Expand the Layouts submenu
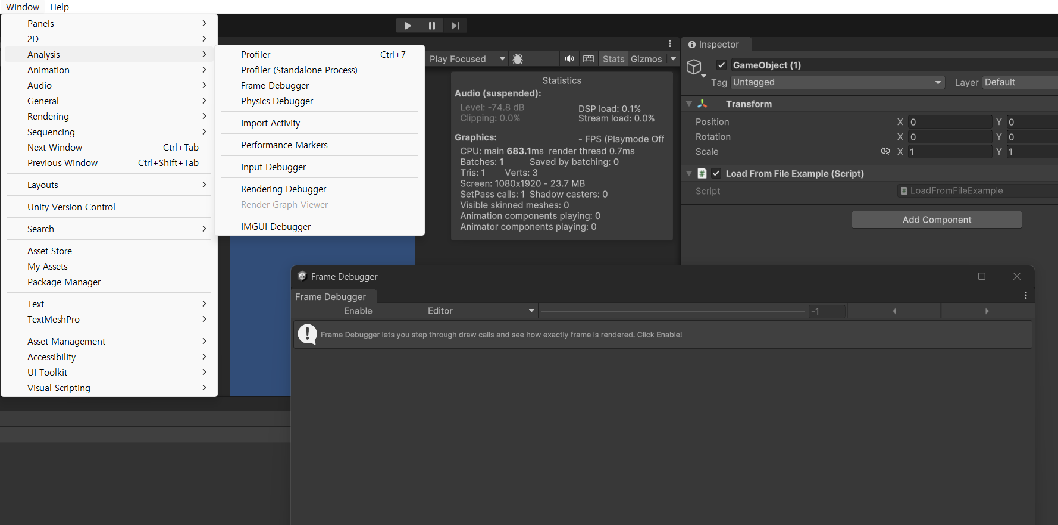1058x525 pixels. coord(109,185)
